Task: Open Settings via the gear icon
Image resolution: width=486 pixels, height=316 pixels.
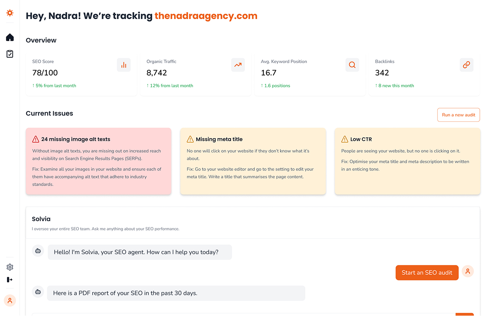Action: tap(10, 267)
